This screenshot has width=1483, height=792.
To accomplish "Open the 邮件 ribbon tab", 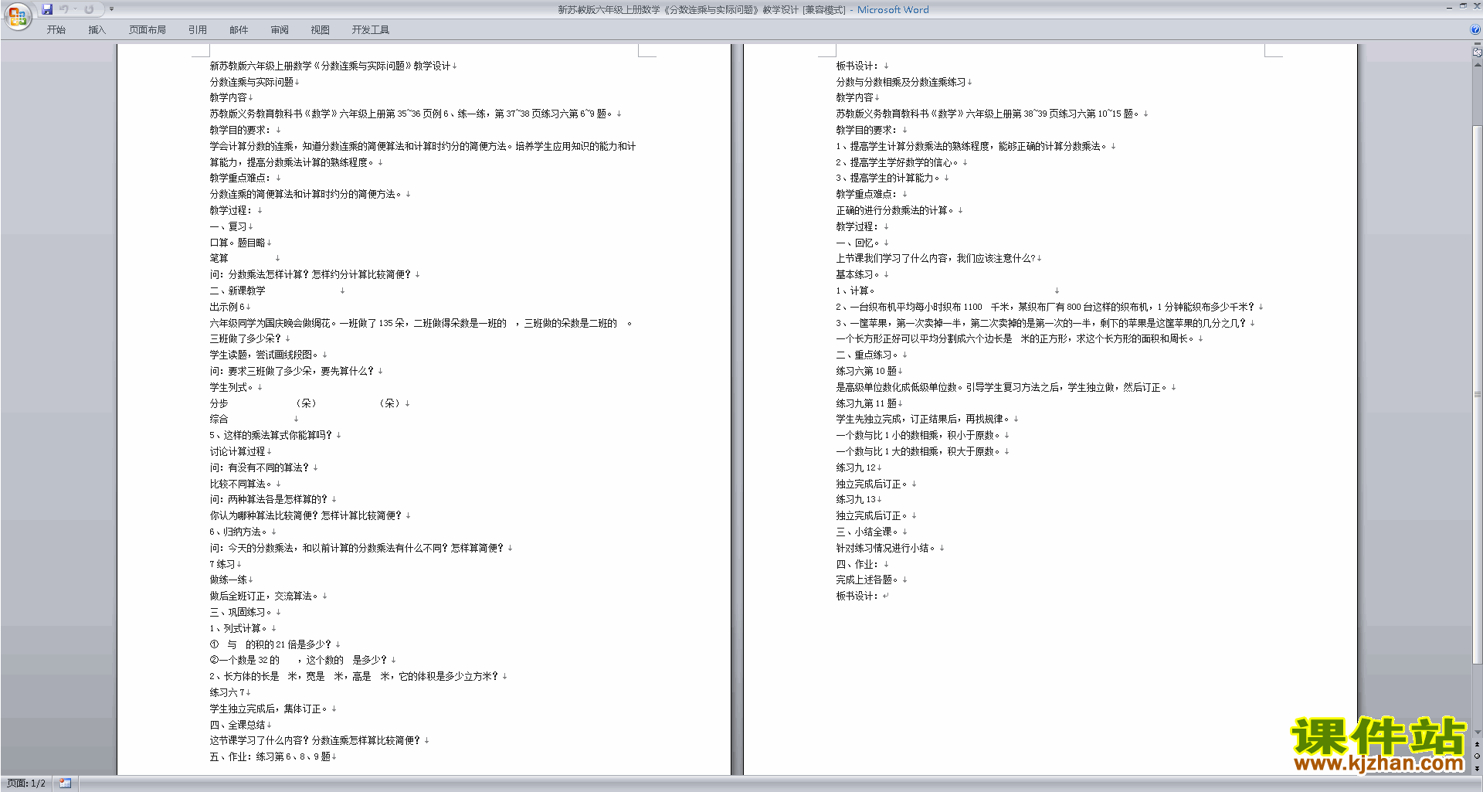I will click(239, 30).
